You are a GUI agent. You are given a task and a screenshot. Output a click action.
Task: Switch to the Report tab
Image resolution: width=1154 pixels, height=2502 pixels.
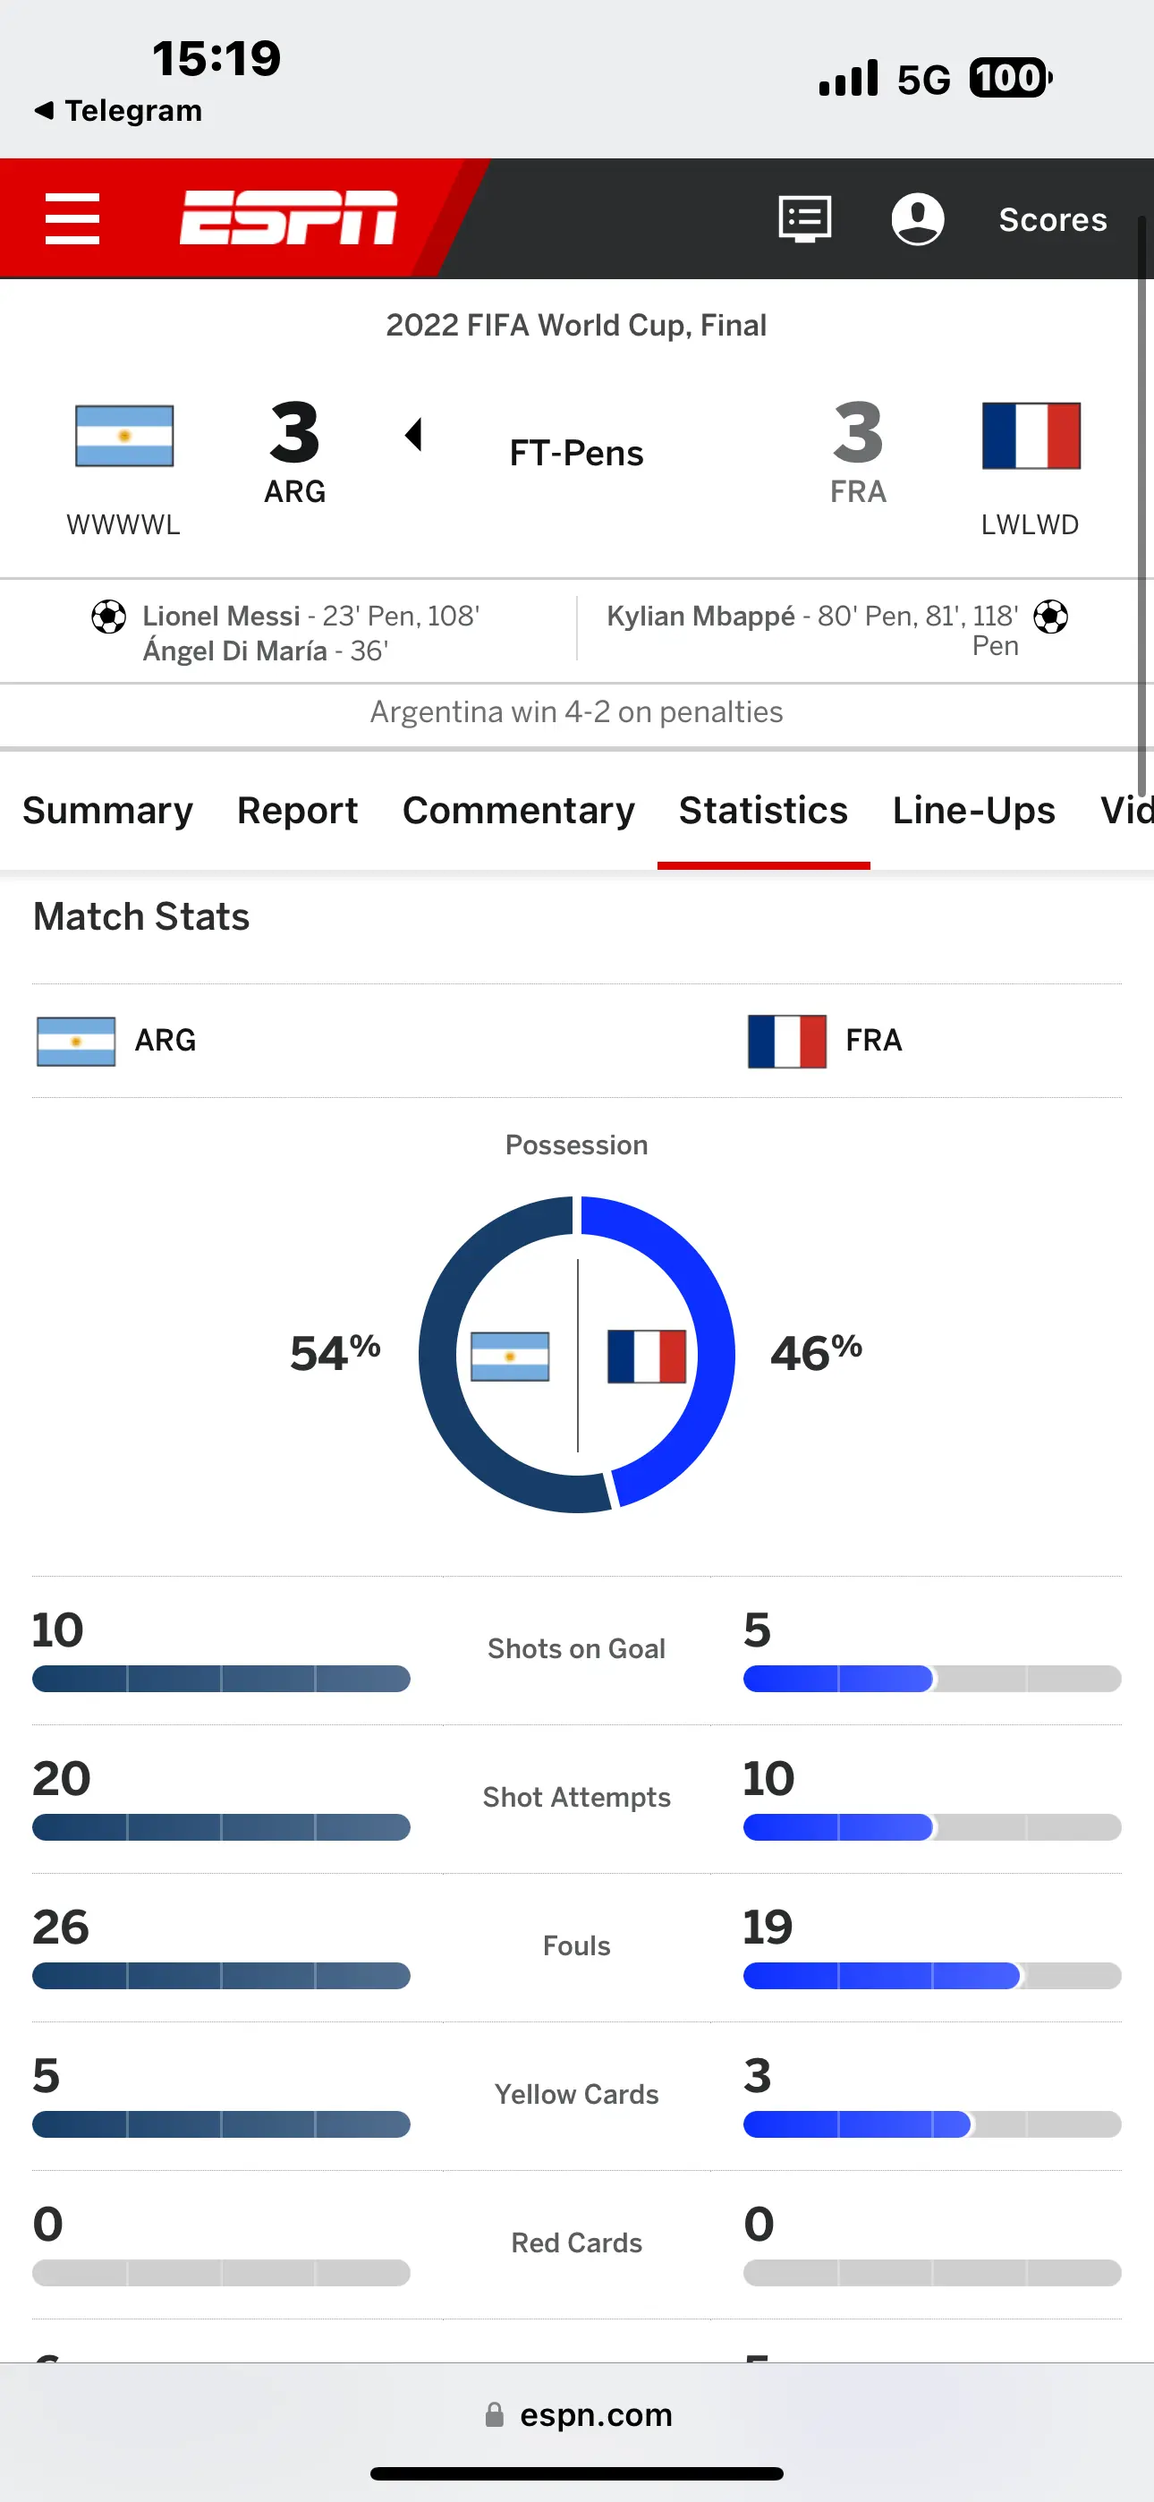[297, 810]
